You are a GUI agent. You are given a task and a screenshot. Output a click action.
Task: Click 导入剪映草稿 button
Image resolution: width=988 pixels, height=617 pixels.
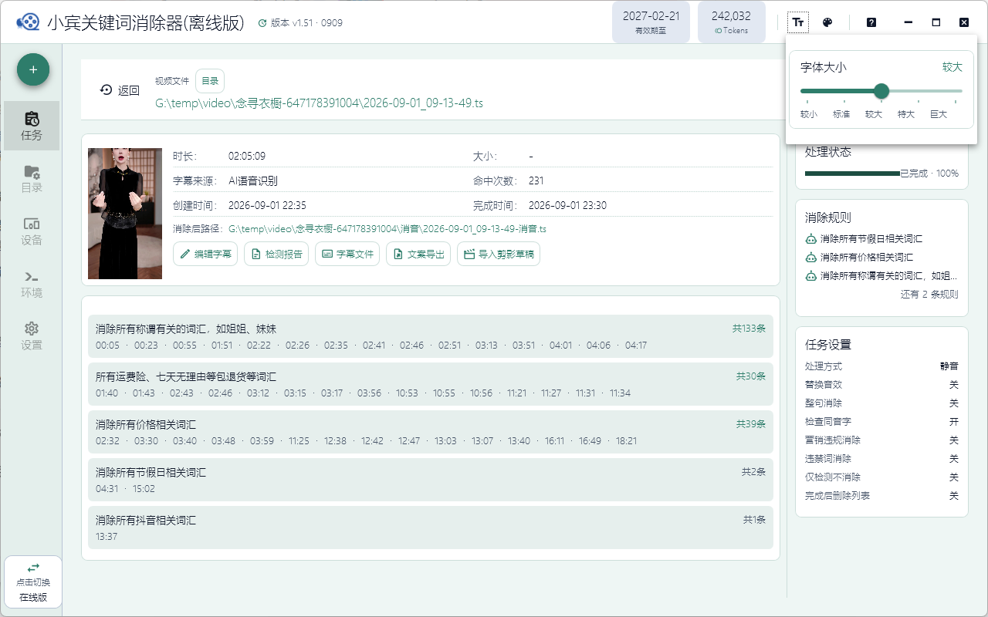click(x=499, y=254)
